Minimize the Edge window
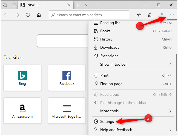This screenshot has height=136, width=178. pyautogui.click(x=146, y=5)
